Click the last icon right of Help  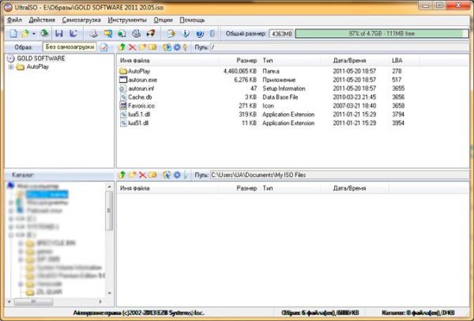(213, 33)
